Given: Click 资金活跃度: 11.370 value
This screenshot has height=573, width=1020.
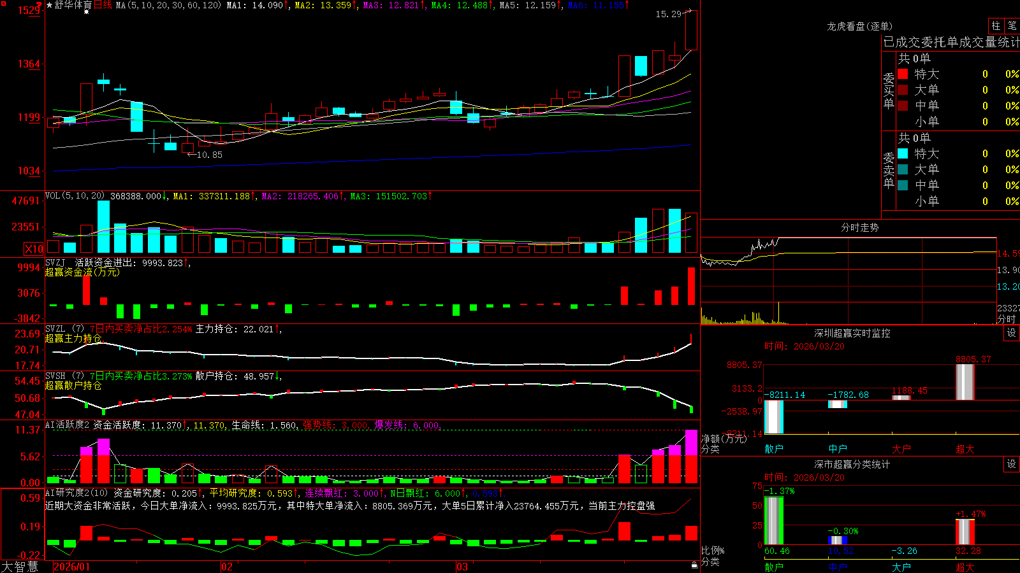Looking at the screenshot, I should 140,425.
